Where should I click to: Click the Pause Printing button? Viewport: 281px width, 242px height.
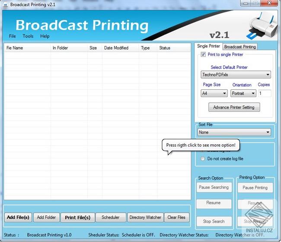(x=255, y=188)
